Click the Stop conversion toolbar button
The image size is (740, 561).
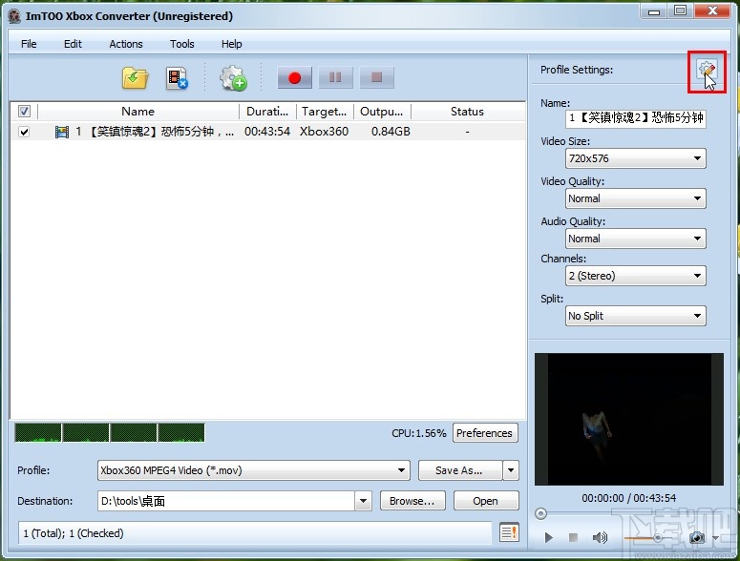376,77
